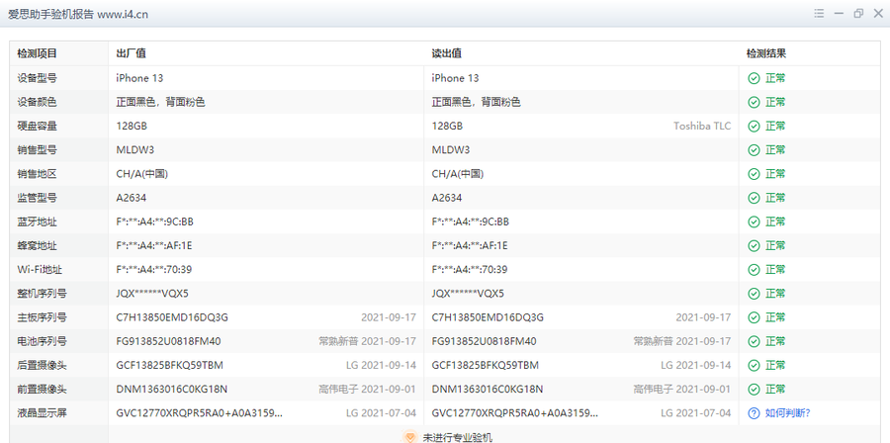Click the green check icon for 整机序列号
The width and height of the screenshot is (890, 443).
click(x=754, y=294)
